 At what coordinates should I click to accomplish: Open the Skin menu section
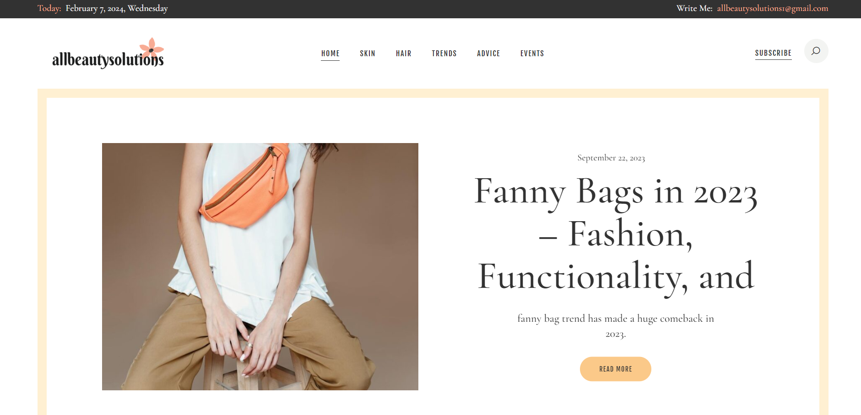point(367,53)
